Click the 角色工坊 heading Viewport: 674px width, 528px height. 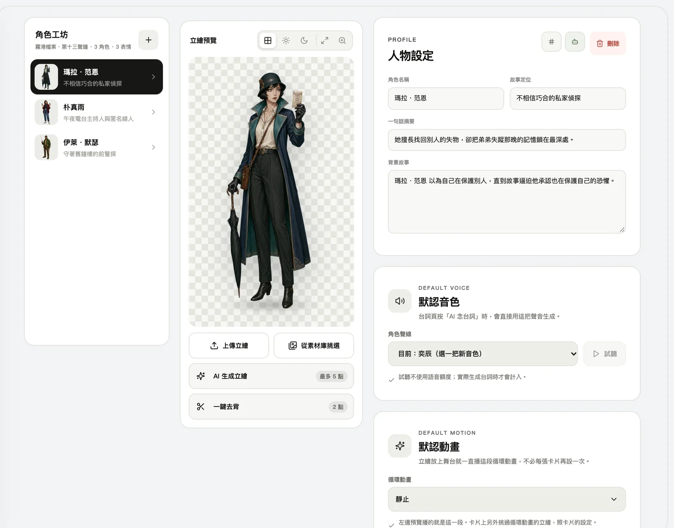click(51, 35)
